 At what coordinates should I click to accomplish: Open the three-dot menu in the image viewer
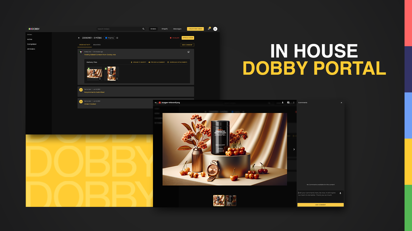click(x=294, y=103)
